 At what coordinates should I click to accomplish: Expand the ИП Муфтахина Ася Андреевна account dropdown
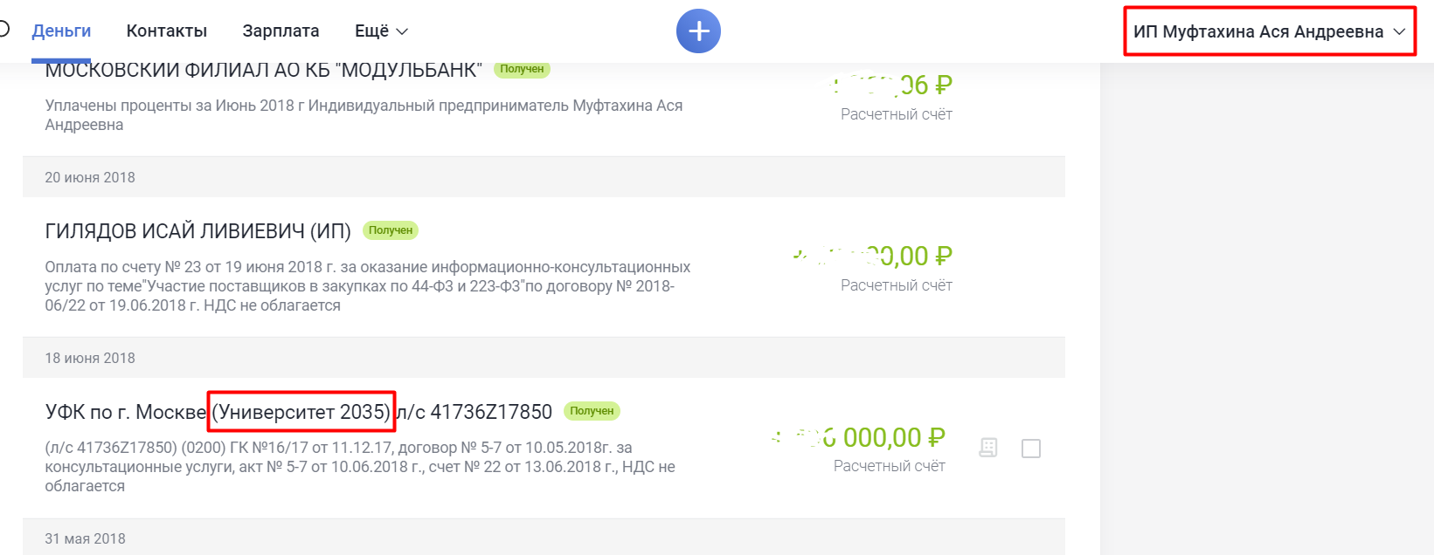pyautogui.click(x=1269, y=32)
